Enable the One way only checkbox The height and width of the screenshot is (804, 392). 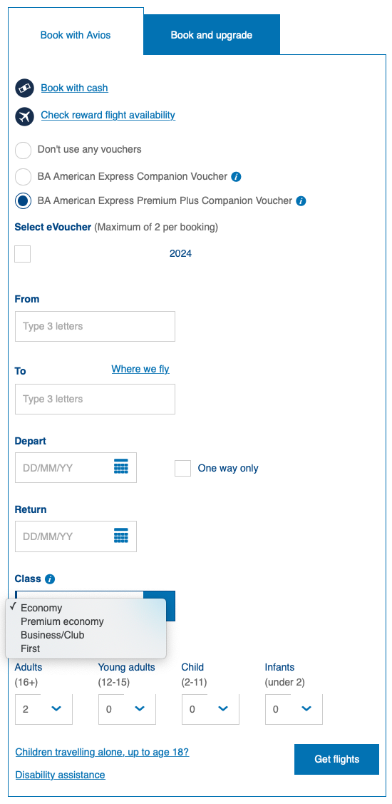click(182, 468)
